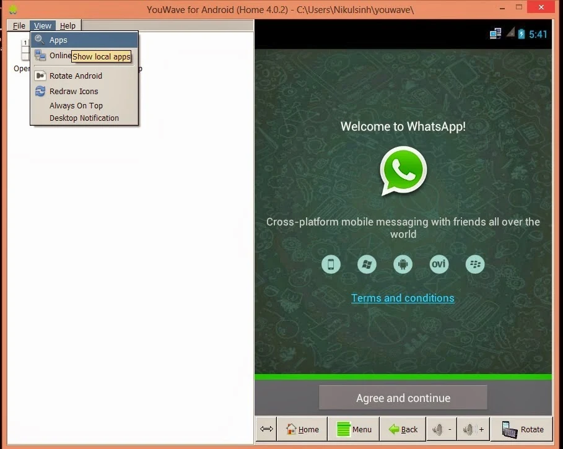563x449 pixels.
Task: Toggle Always On Top option
Action: pyautogui.click(x=84, y=105)
